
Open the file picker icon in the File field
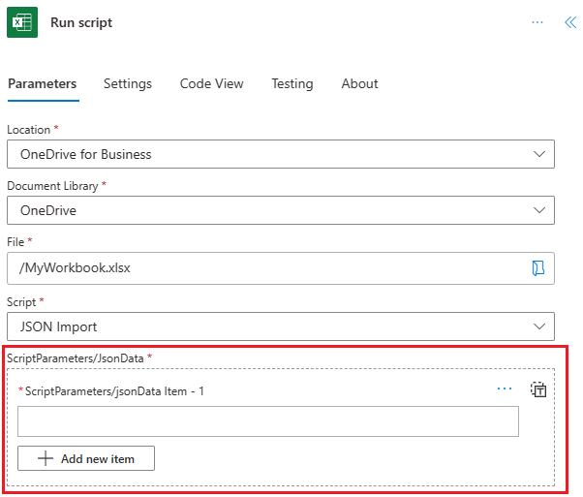(538, 267)
